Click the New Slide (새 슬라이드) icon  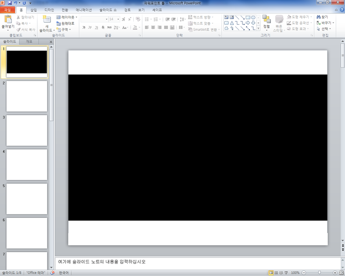(47, 20)
